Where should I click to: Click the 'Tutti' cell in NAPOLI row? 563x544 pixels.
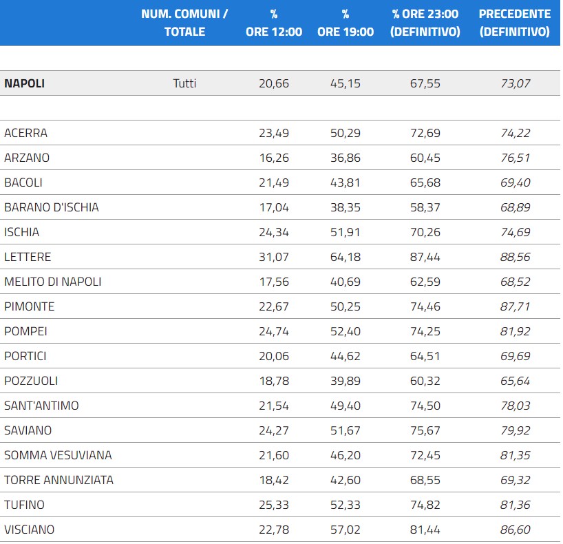(x=184, y=83)
